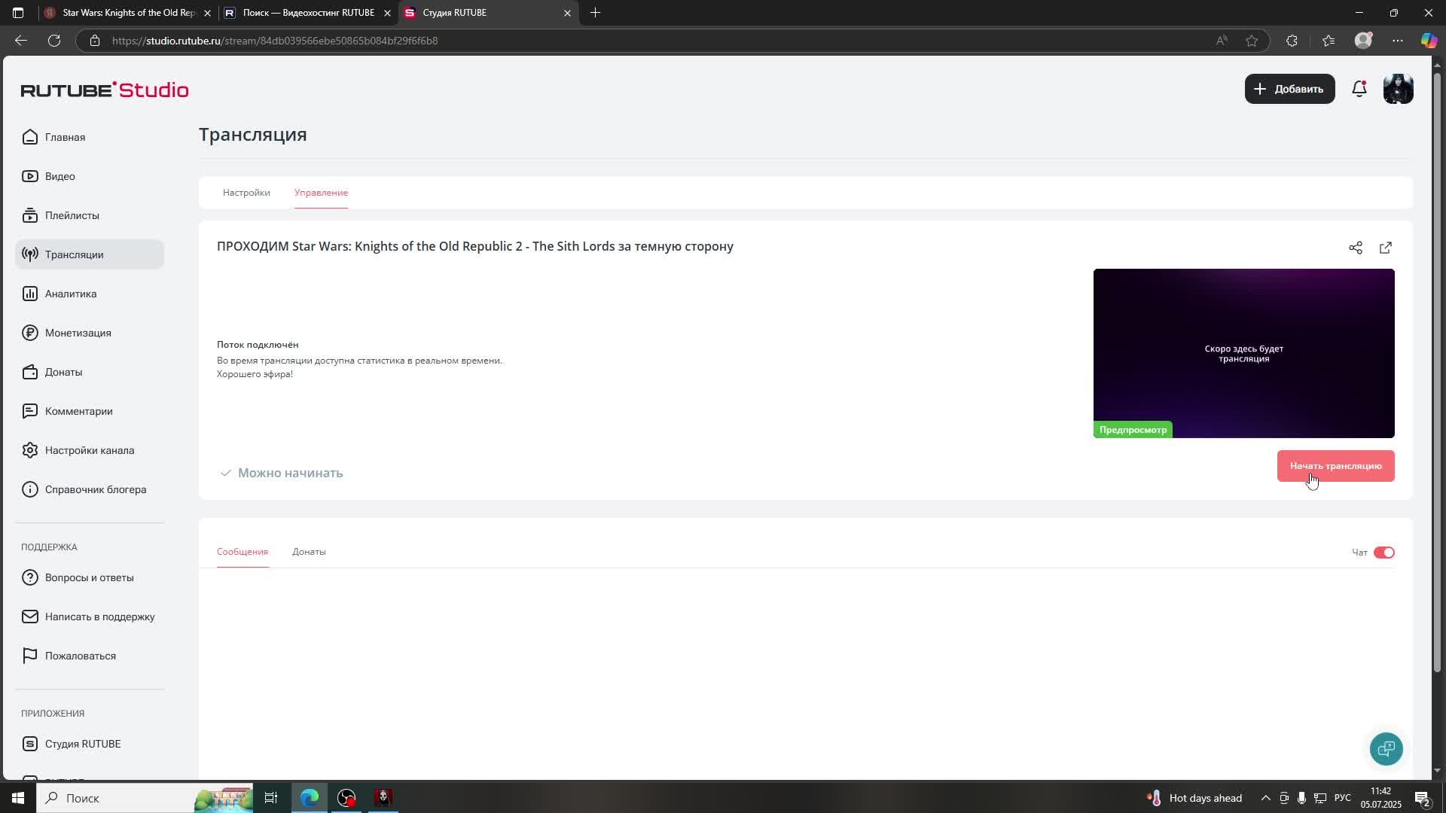Switch to the Донаты chat tab
1446x813 pixels.
click(x=309, y=552)
